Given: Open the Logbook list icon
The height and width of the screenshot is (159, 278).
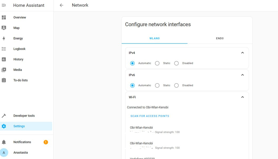Looking at the screenshot, I should [4, 49].
